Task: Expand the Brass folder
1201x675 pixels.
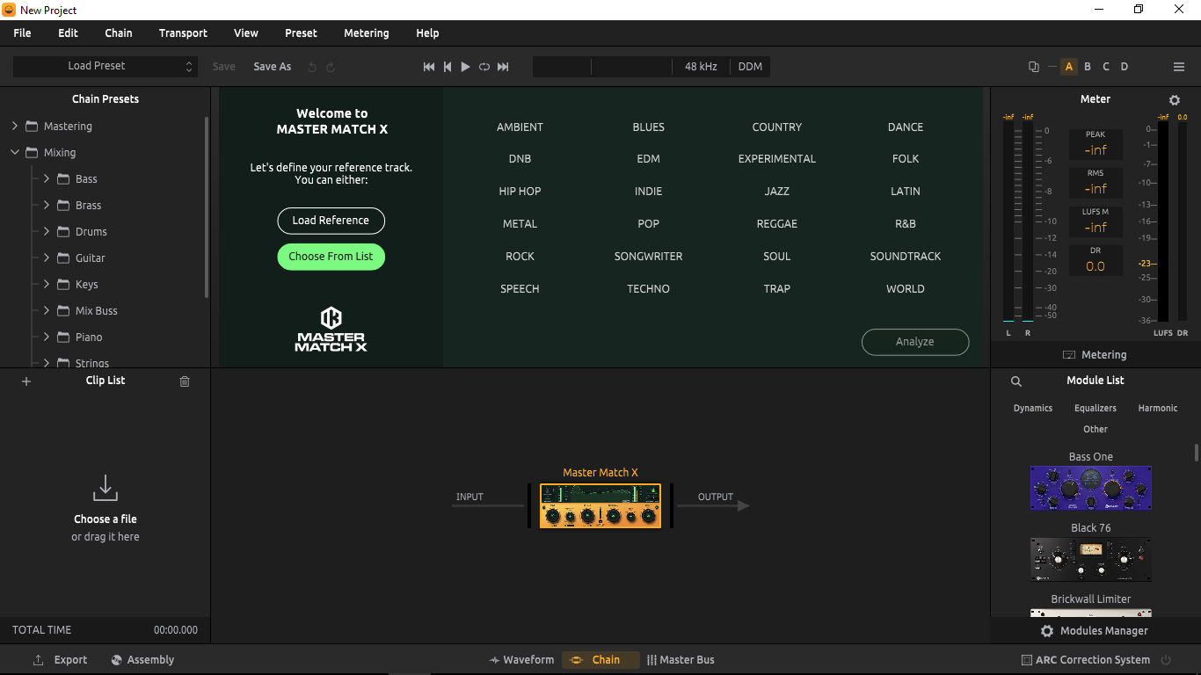Action: coord(47,206)
